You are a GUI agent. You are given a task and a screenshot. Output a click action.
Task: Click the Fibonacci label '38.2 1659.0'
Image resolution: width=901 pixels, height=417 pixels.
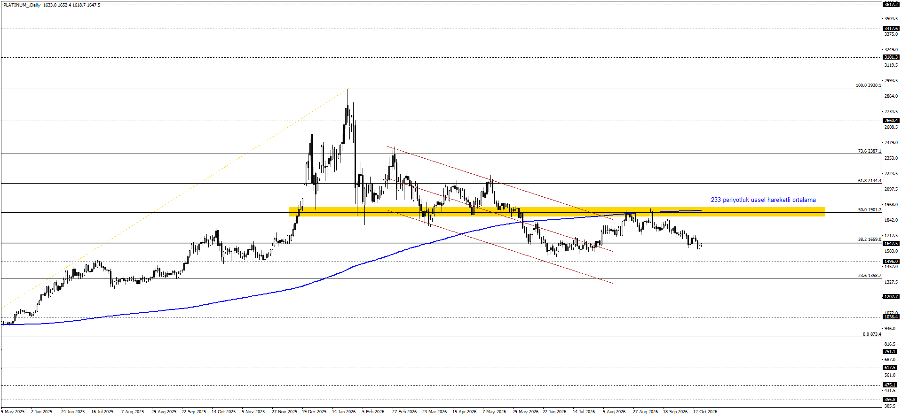(x=869, y=239)
